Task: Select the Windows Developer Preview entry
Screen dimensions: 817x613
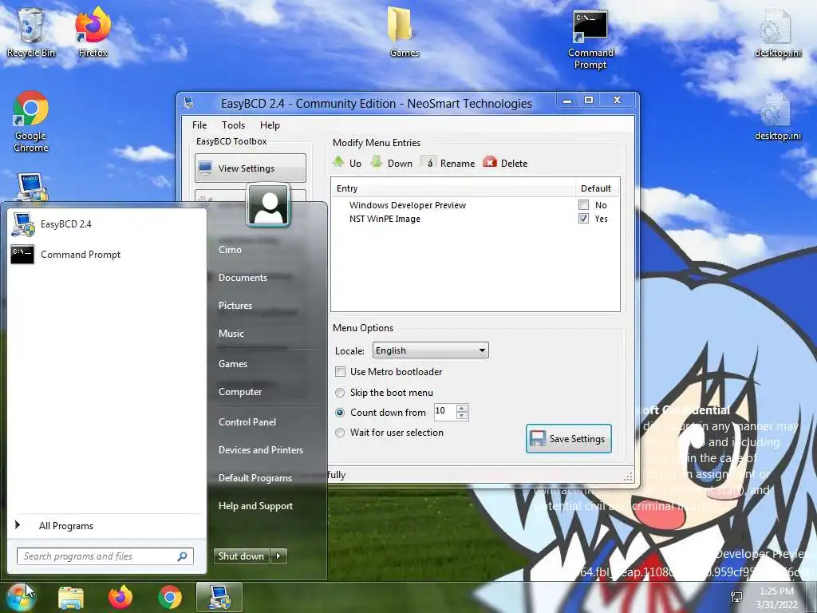Action: [x=408, y=205]
